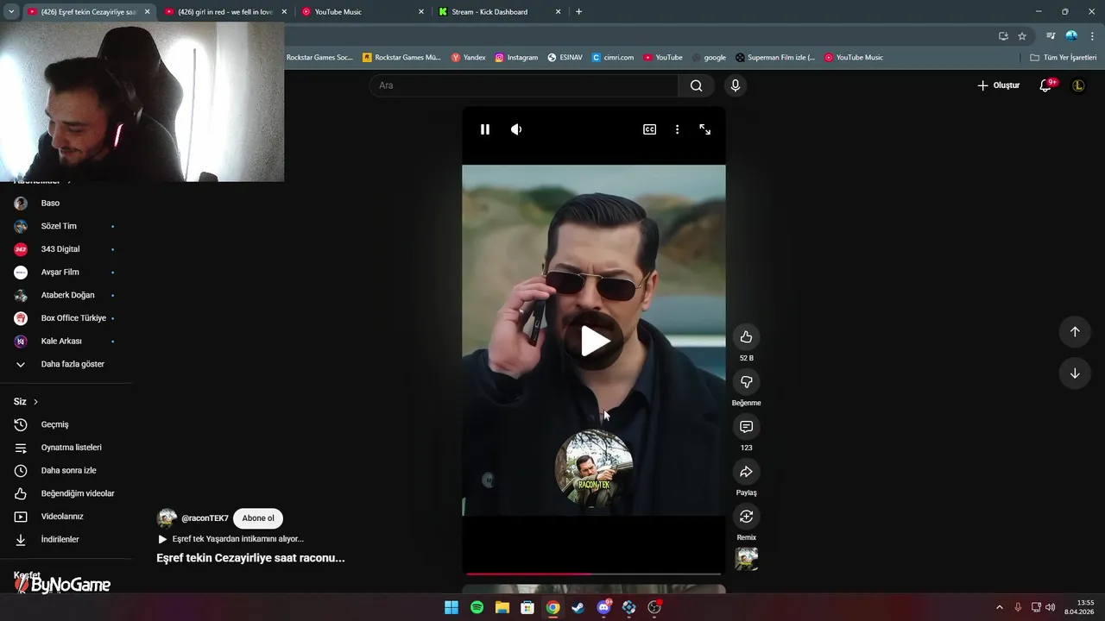Open the taskbar volume control
1105x621 pixels.
pos(1050,608)
